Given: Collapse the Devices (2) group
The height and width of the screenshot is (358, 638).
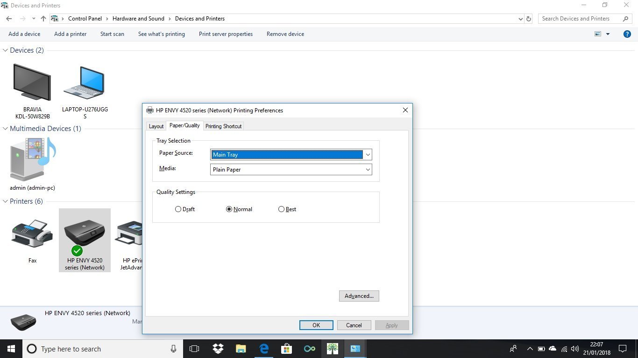Looking at the screenshot, I should click(x=6, y=50).
